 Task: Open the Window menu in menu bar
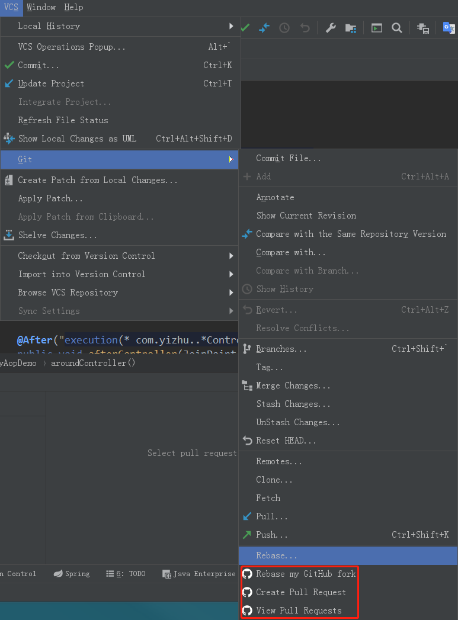pyautogui.click(x=41, y=7)
